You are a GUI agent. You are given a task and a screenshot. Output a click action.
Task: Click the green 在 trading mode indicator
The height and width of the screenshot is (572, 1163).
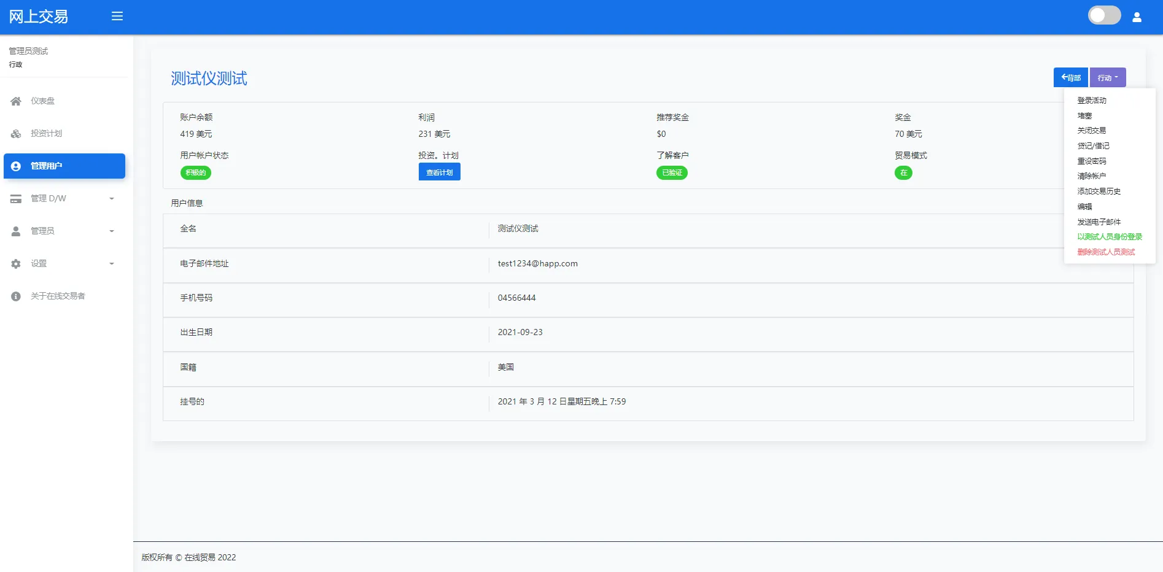click(x=903, y=172)
